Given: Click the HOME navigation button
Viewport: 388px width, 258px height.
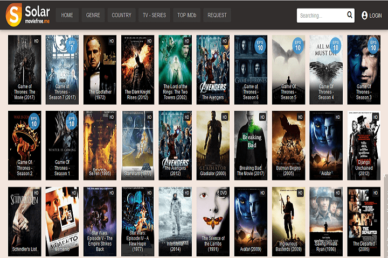Looking at the screenshot, I should point(67,15).
